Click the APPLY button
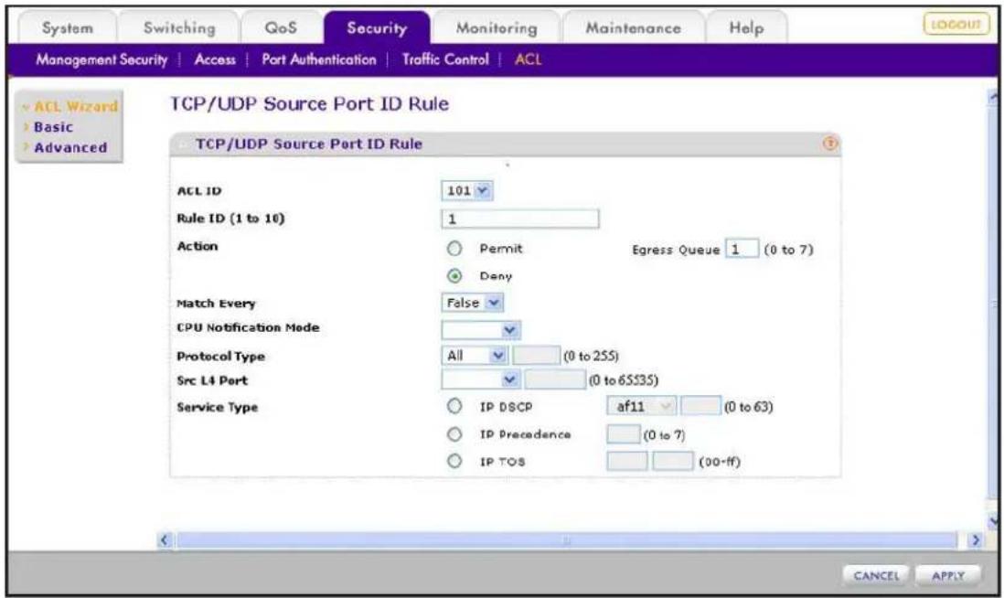Image resolution: width=1004 pixels, height=598 pixels. (947, 575)
